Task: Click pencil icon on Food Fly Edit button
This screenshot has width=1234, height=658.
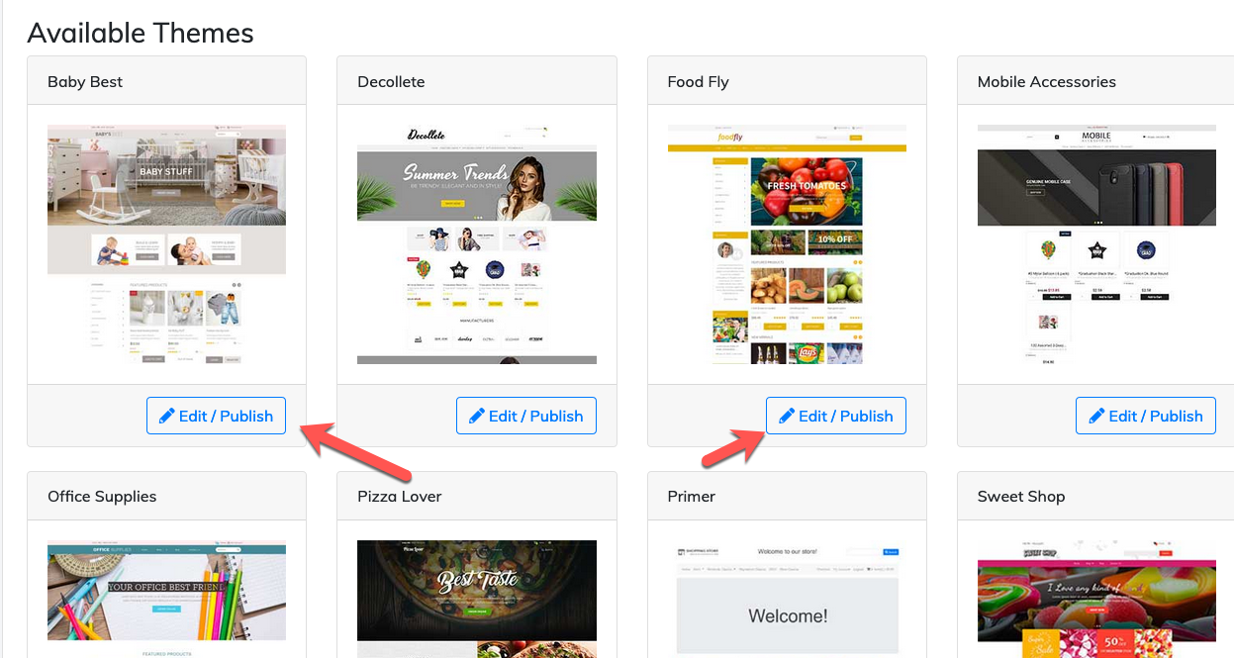Action: [x=787, y=416]
